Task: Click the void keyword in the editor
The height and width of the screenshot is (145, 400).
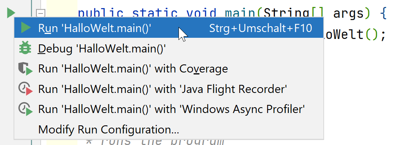Action: pyautogui.click(x=201, y=13)
